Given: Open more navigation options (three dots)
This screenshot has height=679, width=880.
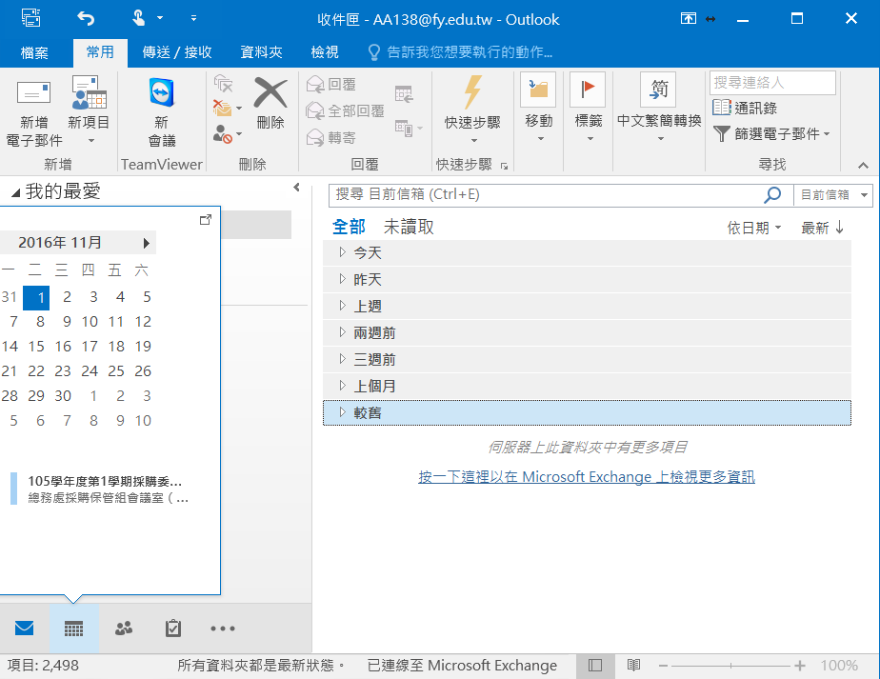Looking at the screenshot, I should click(223, 629).
